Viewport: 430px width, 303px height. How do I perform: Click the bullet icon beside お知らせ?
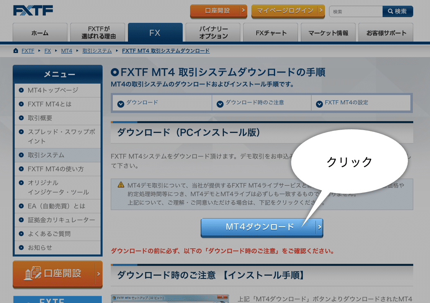pos(21,248)
